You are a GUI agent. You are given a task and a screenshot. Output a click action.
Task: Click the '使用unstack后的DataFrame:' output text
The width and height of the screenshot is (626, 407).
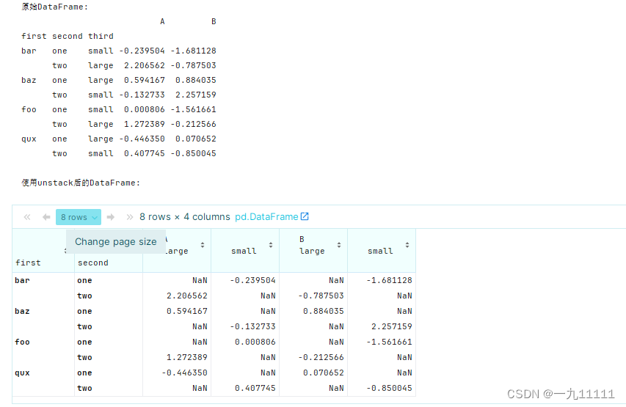(x=81, y=183)
